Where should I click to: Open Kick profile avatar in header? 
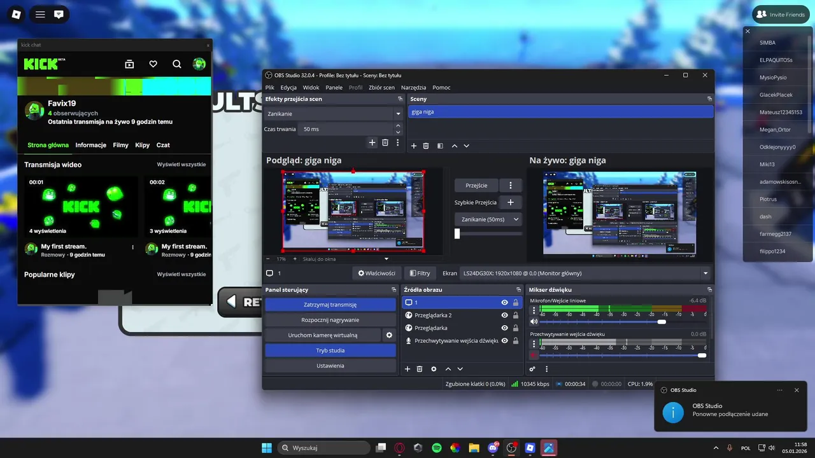(x=199, y=64)
